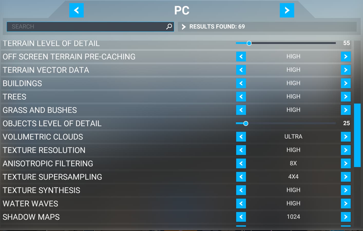This screenshot has height=231, width=363.
Task: Expand the RESULTS FOUND section chevron
Action: (x=183, y=26)
